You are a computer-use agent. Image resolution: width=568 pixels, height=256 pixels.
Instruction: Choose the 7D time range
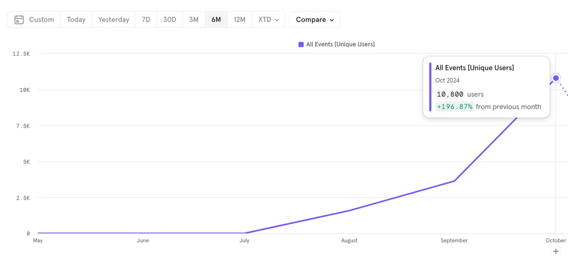coord(146,20)
